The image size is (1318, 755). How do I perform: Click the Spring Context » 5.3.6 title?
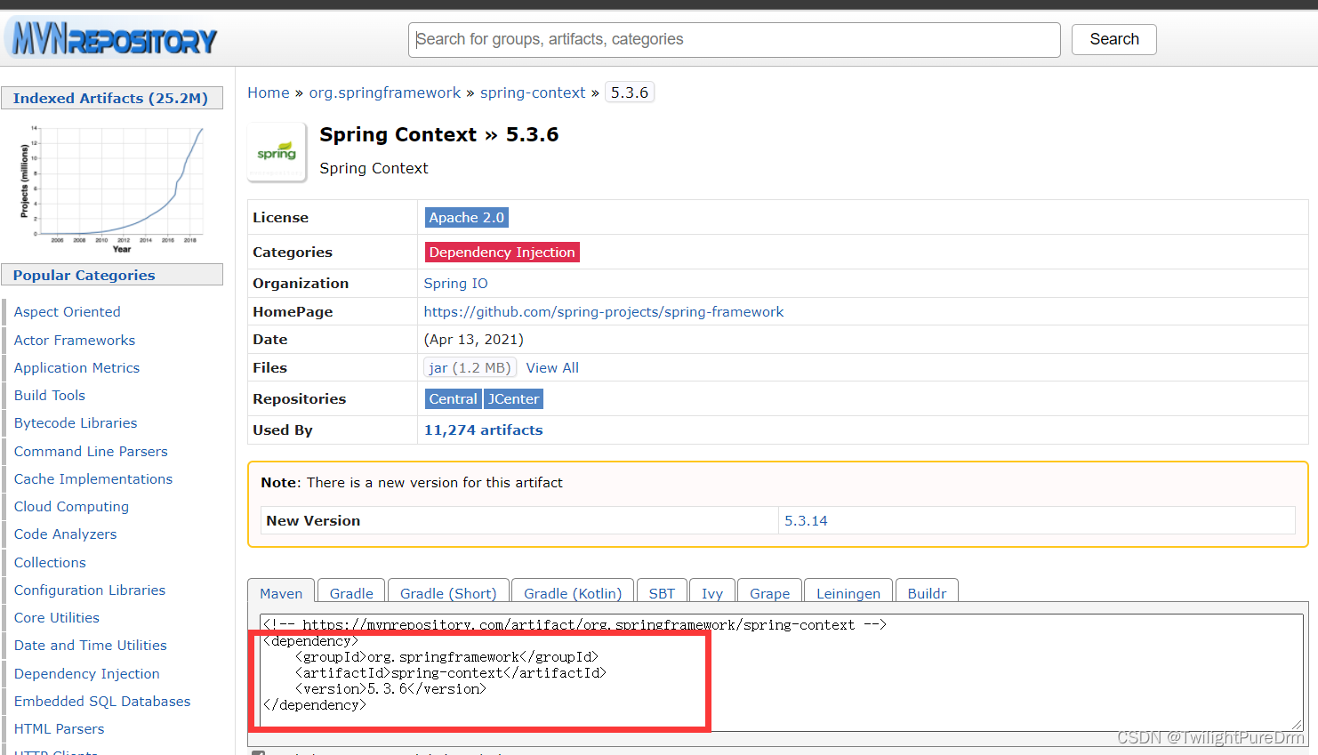tap(438, 134)
